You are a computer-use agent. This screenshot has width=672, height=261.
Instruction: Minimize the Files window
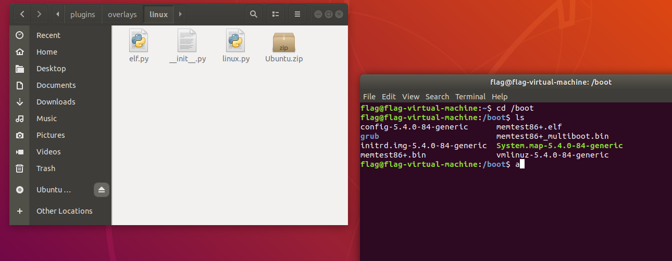pos(318,15)
